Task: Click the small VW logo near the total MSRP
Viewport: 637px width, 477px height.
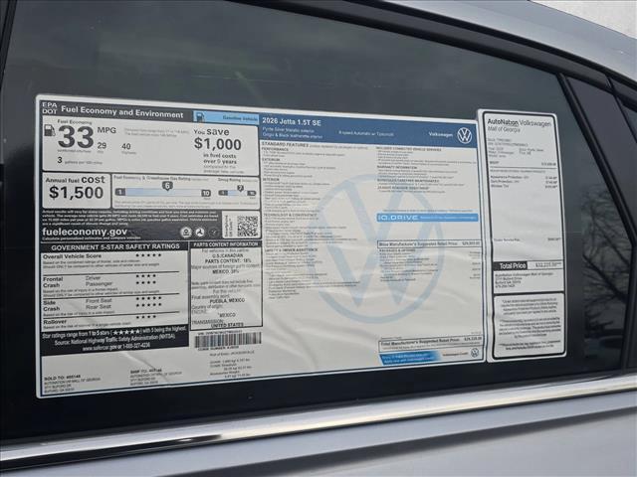Action: click(474, 352)
